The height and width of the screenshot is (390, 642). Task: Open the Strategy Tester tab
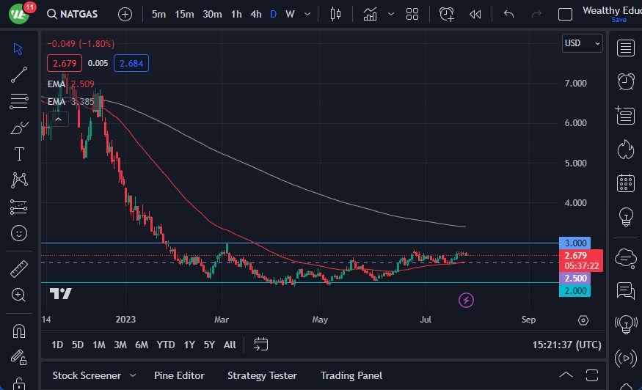[x=262, y=375]
